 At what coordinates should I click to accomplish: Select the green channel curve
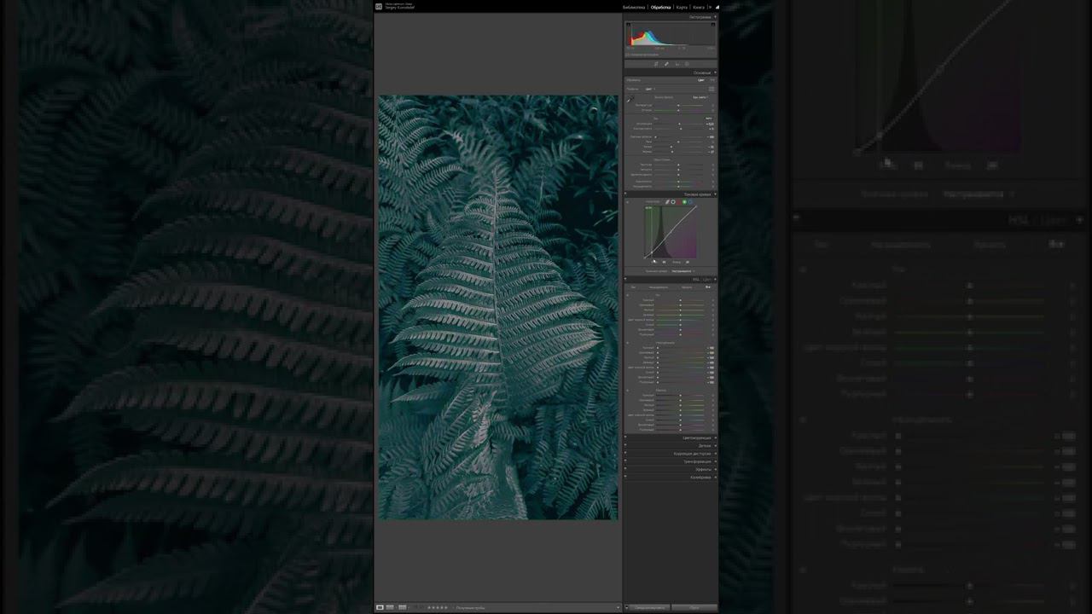[x=684, y=202]
